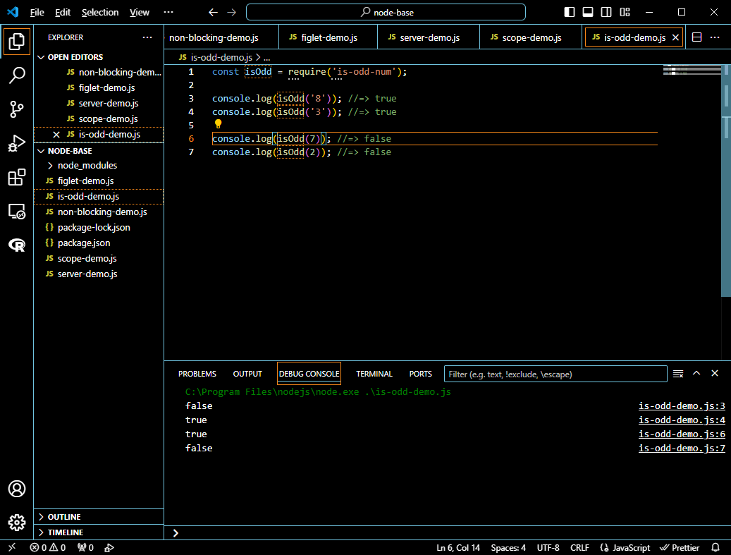Follow the is-odd-demo.js:4 source link

coord(682,420)
